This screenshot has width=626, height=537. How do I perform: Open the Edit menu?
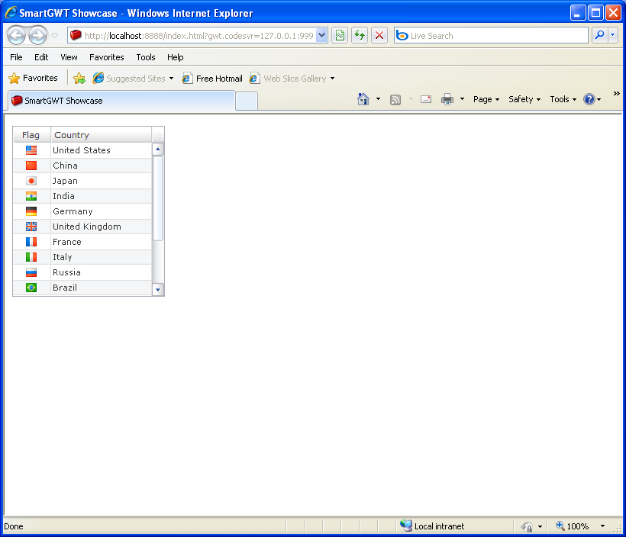click(41, 57)
